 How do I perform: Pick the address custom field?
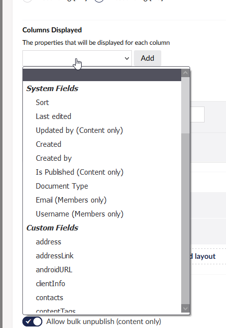tap(102, 242)
